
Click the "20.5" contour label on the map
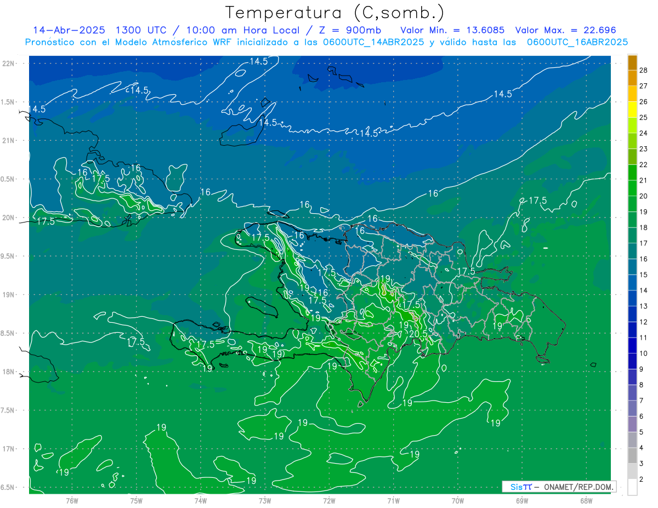pos(418,333)
